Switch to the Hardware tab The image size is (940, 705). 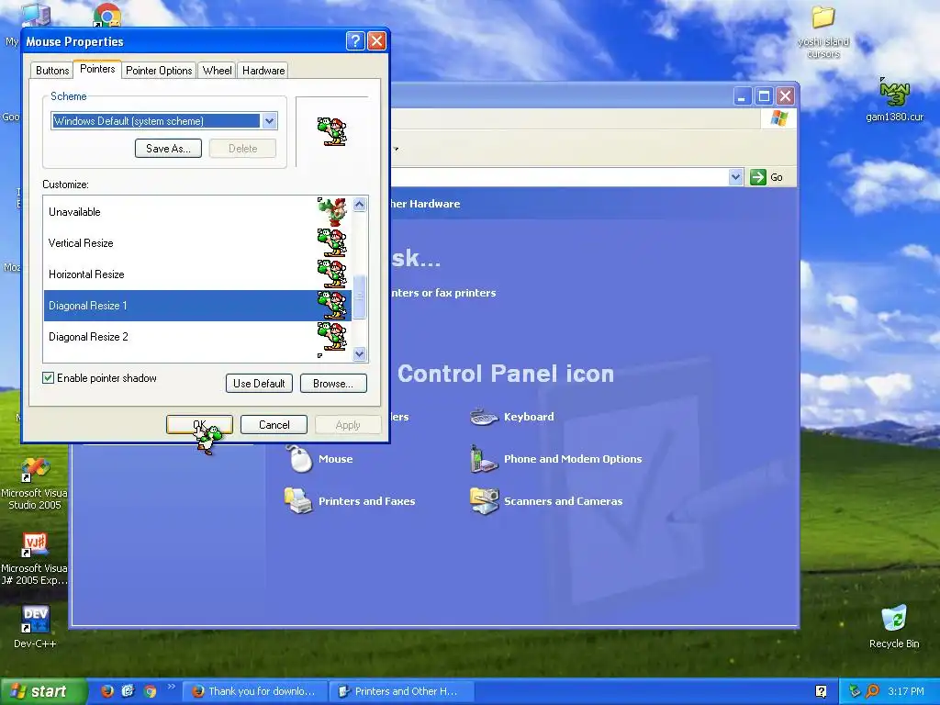click(263, 70)
